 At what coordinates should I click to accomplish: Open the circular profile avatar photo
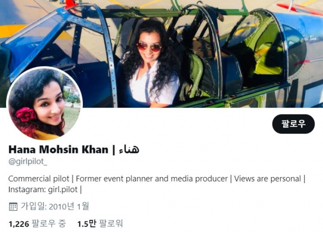pos(44,103)
